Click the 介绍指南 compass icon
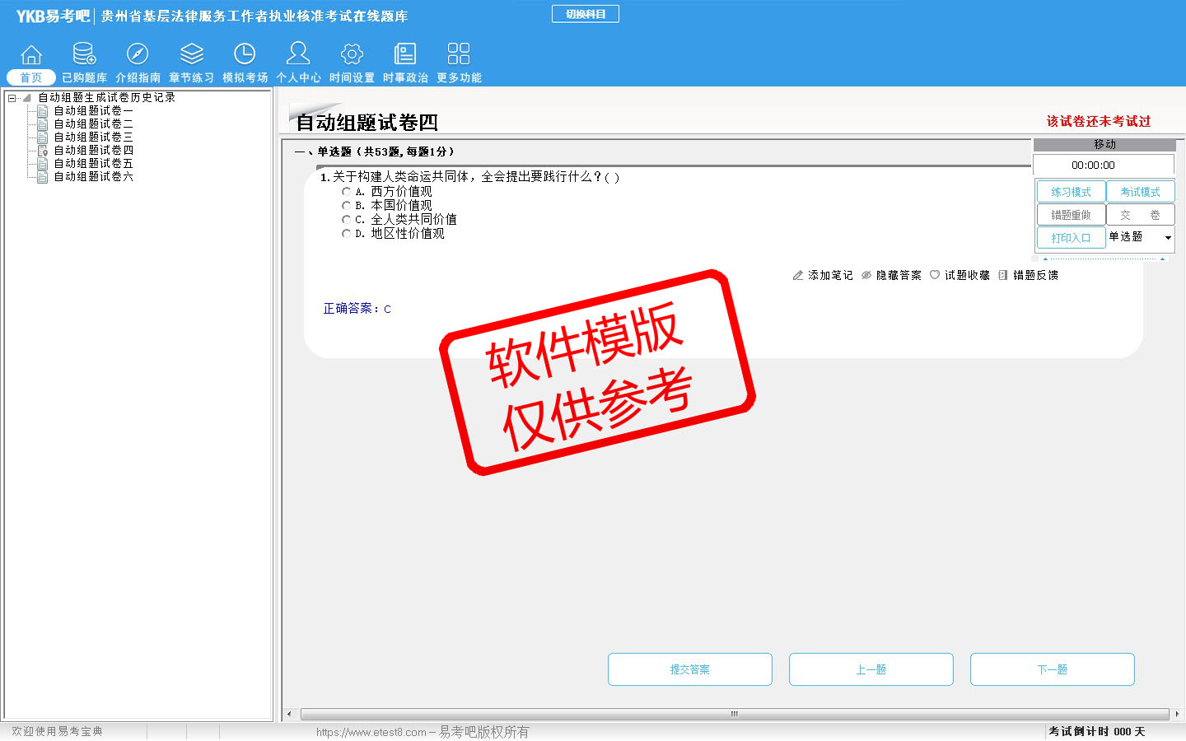Image resolution: width=1186 pixels, height=741 pixels. pos(138,55)
